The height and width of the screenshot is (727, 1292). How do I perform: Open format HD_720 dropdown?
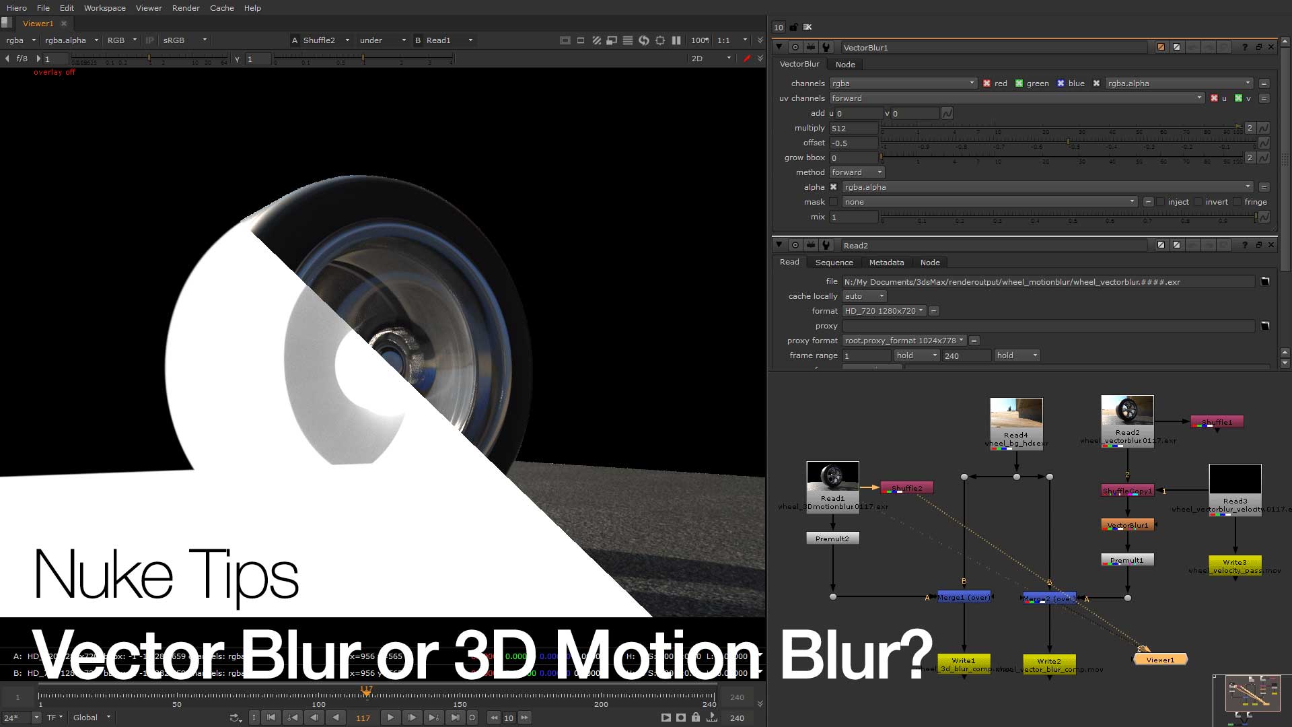pyautogui.click(x=884, y=311)
